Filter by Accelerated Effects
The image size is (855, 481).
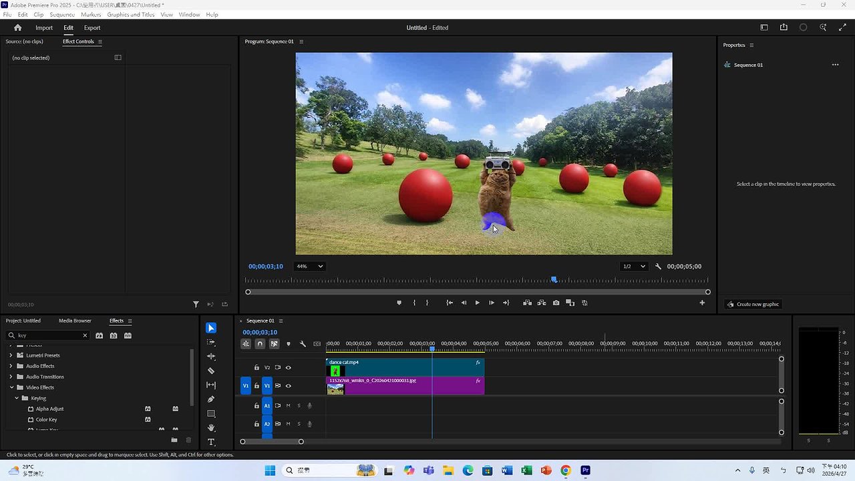pyautogui.click(x=99, y=335)
